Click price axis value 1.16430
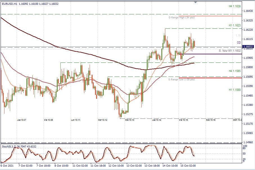Image resolution: width=255 pixels, height=170 pixels. click(248, 11)
